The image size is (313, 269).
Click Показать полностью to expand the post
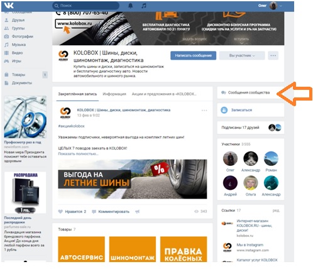pos(78,154)
